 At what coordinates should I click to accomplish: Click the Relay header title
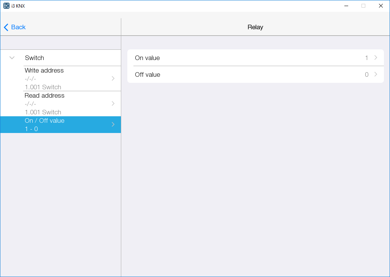pos(255,27)
